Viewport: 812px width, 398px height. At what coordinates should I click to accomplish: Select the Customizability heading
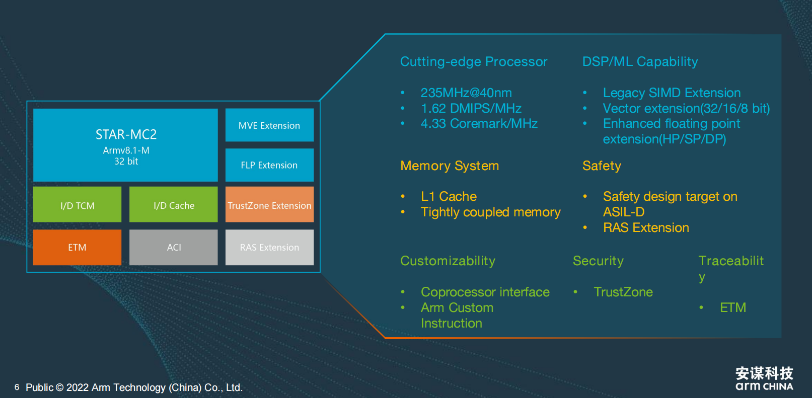(x=448, y=261)
